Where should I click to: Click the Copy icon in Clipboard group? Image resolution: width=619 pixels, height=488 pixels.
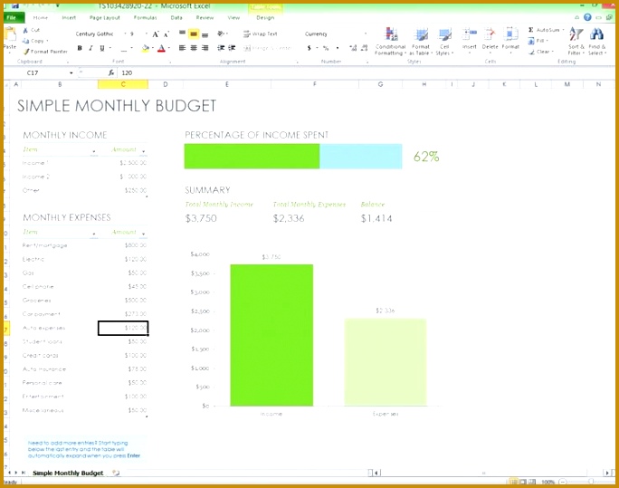(25, 41)
